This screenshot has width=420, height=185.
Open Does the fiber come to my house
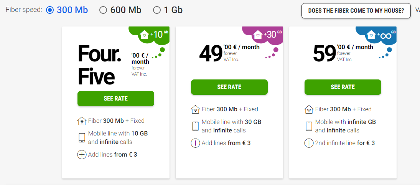tap(356, 11)
